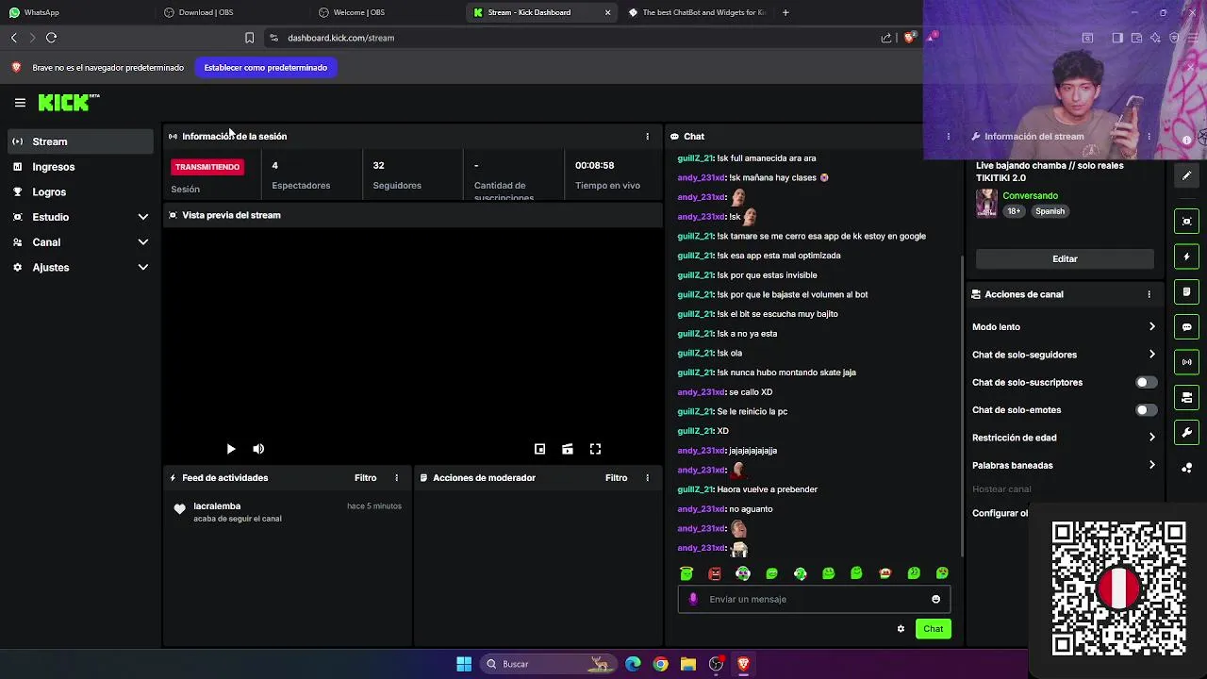Click the pencil edit icon in right toolbar
Image resolution: width=1207 pixels, height=679 pixels.
(1186, 175)
